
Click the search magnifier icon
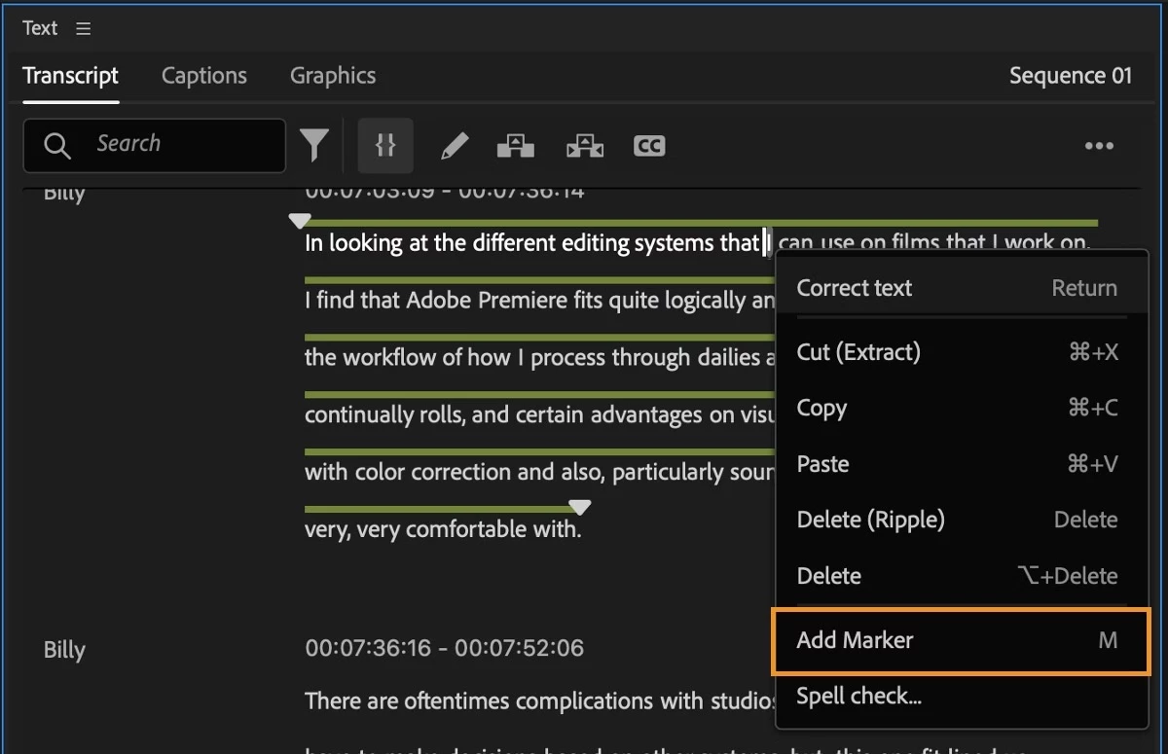coord(57,146)
